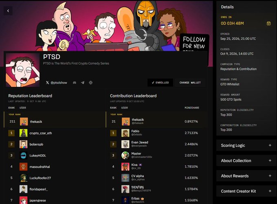Open Kiva avatar
This screenshot has width=277, height=204.
(125, 167)
